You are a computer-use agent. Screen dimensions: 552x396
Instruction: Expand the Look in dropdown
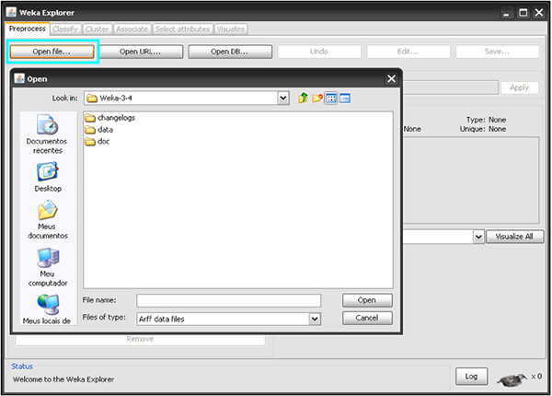(283, 98)
